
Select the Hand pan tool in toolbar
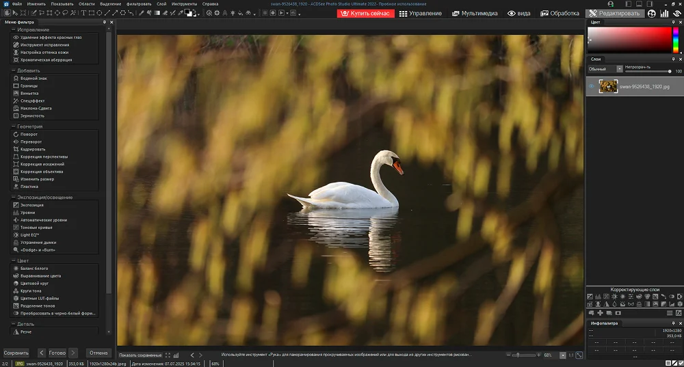(8, 13)
